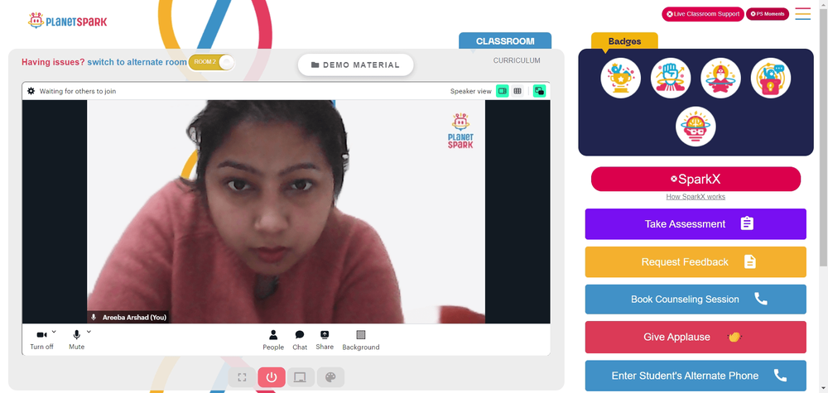Toggle picture-in-picture self view
This screenshot has width=828, height=393.
[x=539, y=91]
